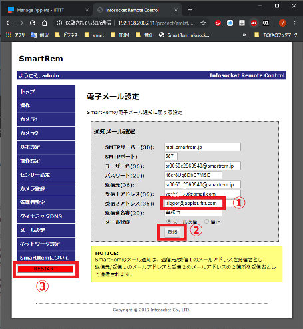Click the address bar URL
The width and height of the screenshot is (303, 329).
coord(155,23)
